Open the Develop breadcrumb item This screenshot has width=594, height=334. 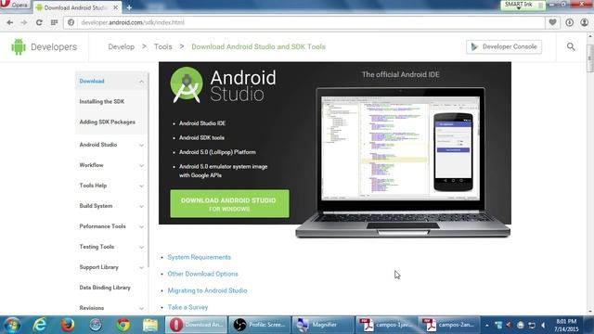pos(122,46)
